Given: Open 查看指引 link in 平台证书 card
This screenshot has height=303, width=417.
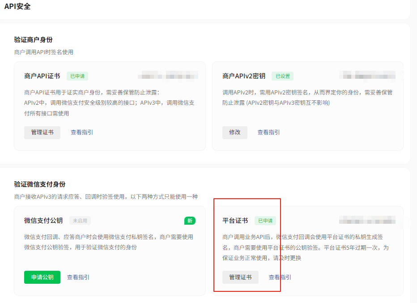Looking at the screenshot, I should click(x=280, y=277).
